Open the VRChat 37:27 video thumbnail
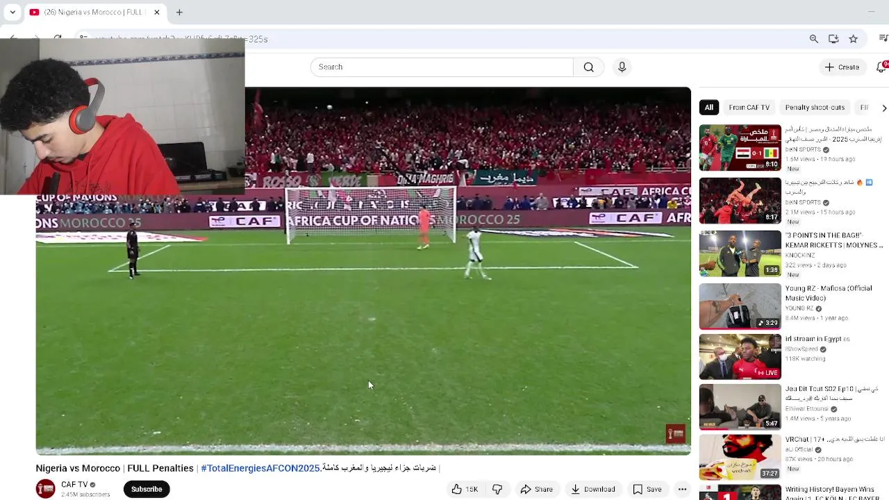The height and width of the screenshot is (500, 889). [x=740, y=457]
